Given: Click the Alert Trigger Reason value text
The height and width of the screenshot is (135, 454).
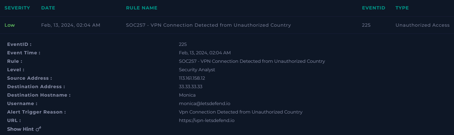Looking at the screenshot, I should tap(241, 112).
